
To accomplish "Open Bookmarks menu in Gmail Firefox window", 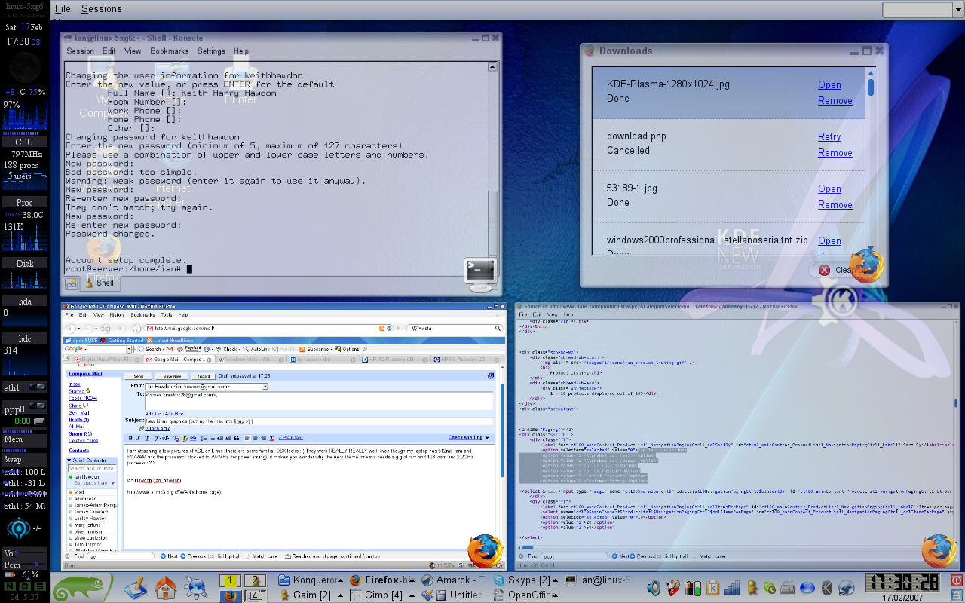I will coord(142,315).
